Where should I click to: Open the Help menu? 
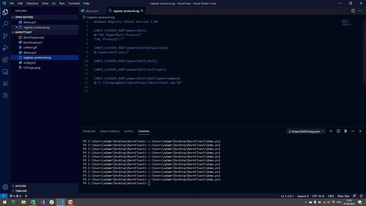pyautogui.click(x=86, y=3)
